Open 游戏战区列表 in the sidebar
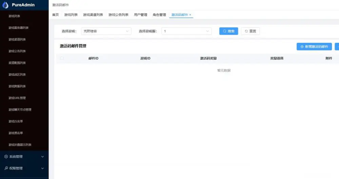This screenshot has height=179, width=339. (x=17, y=75)
